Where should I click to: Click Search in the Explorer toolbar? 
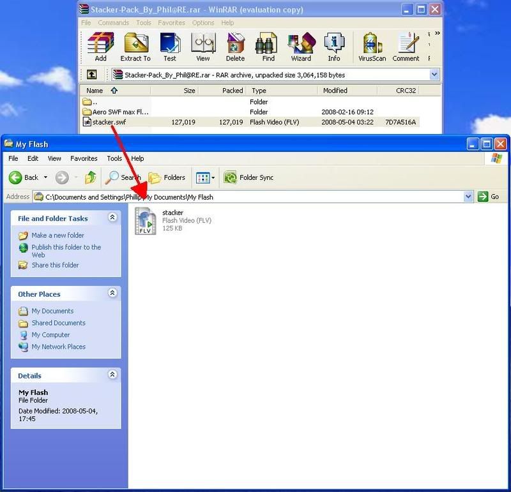pyautogui.click(x=123, y=177)
